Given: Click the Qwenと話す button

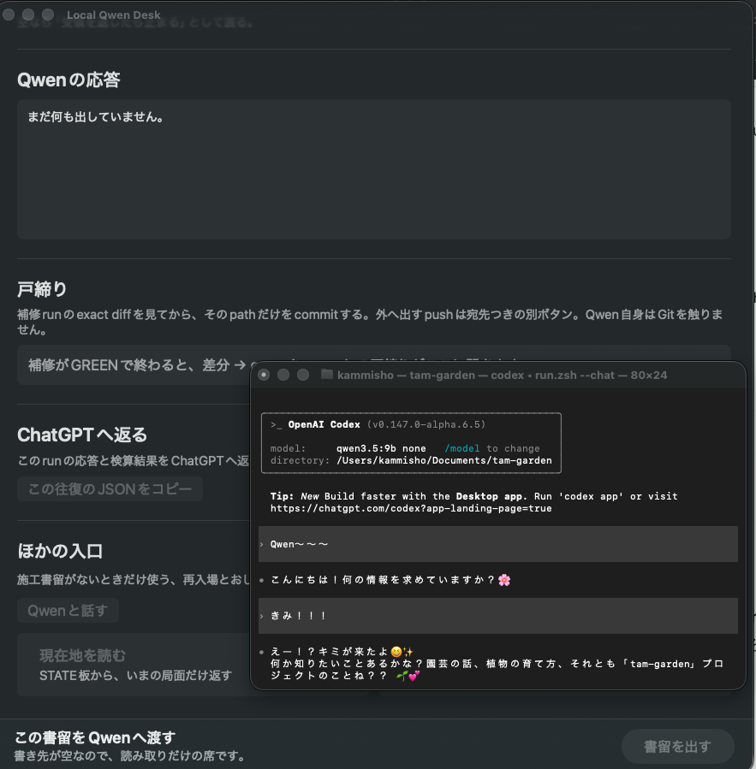Looking at the screenshot, I should pyautogui.click(x=68, y=611).
